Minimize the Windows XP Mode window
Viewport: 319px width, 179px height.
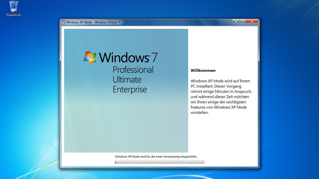pyautogui.click(x=236, y=21)
